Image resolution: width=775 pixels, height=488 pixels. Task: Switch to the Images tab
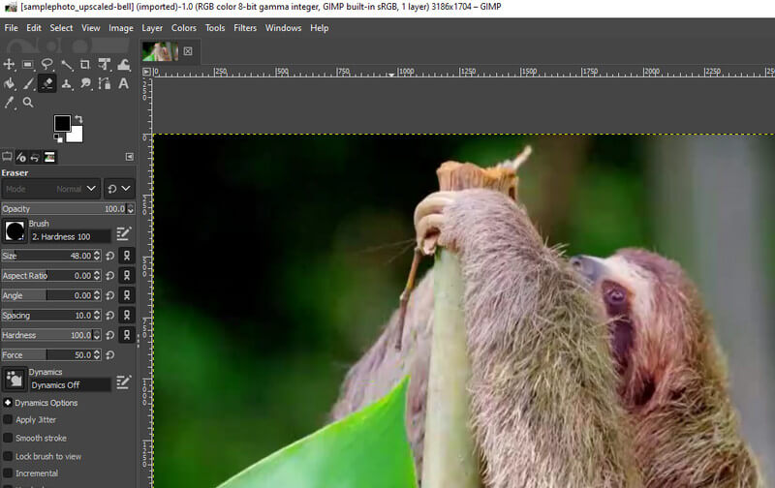[49, 157]
